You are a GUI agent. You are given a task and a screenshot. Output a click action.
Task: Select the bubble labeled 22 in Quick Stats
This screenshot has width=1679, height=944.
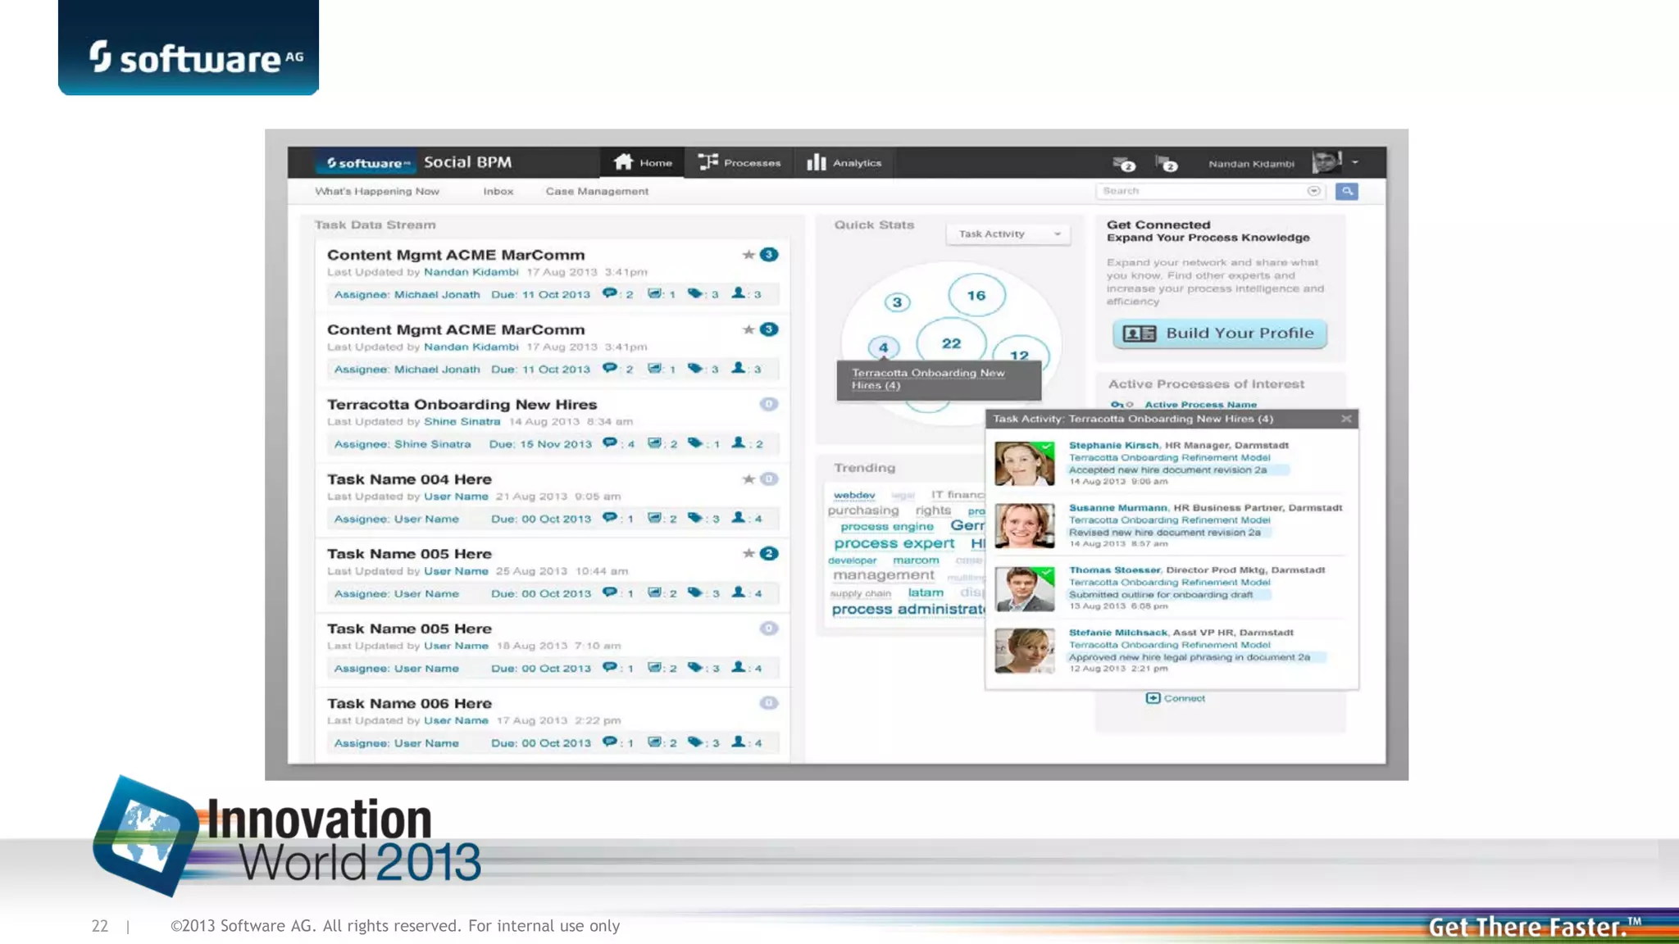tap(951, 343)
